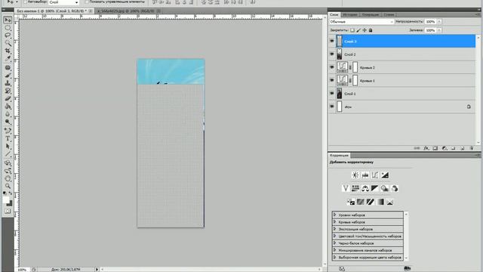Select the Brush tool
Screen dimensions: 483x272
pyautogui.click(x=8, y=76)
